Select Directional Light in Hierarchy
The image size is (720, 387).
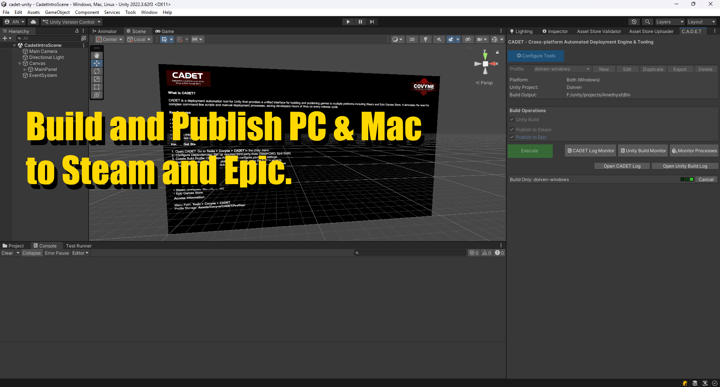[46, 57]
